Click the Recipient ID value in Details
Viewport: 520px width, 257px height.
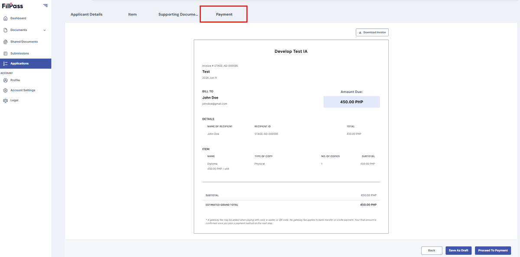click(x=266, y=134)
